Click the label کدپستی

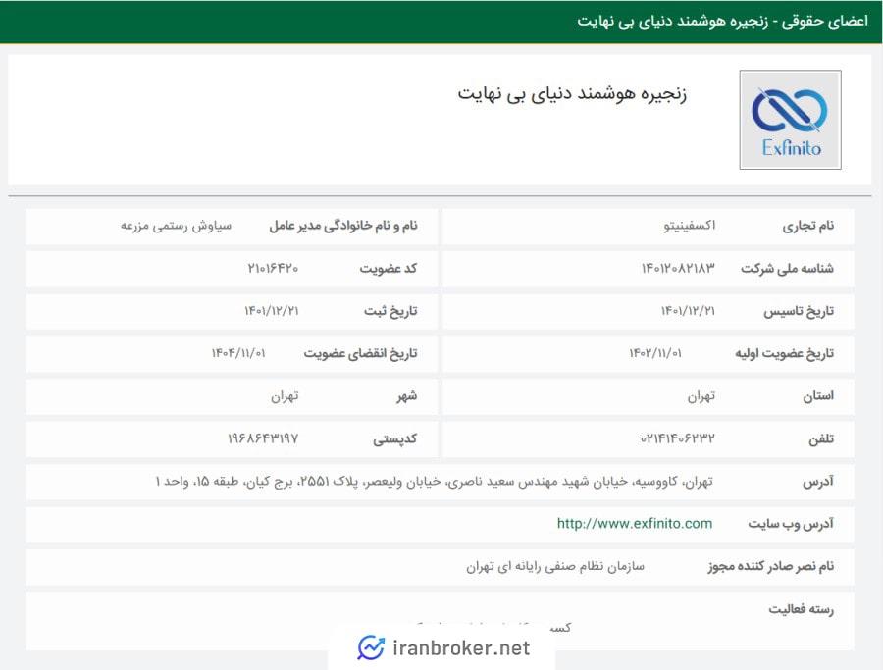point(394,439)
